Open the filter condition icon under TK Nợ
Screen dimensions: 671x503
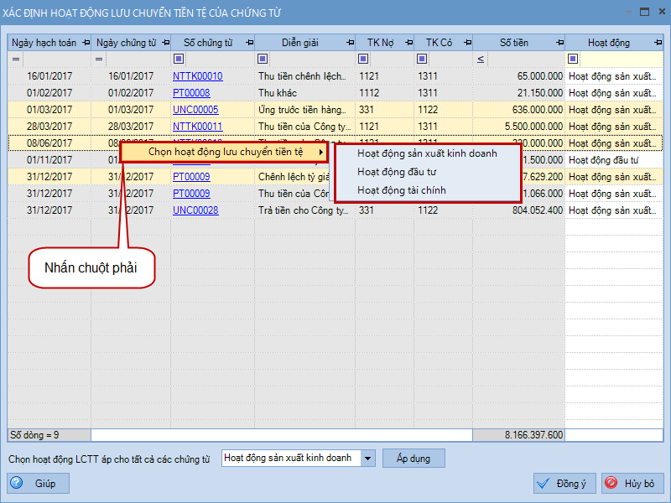pos(362,59)
